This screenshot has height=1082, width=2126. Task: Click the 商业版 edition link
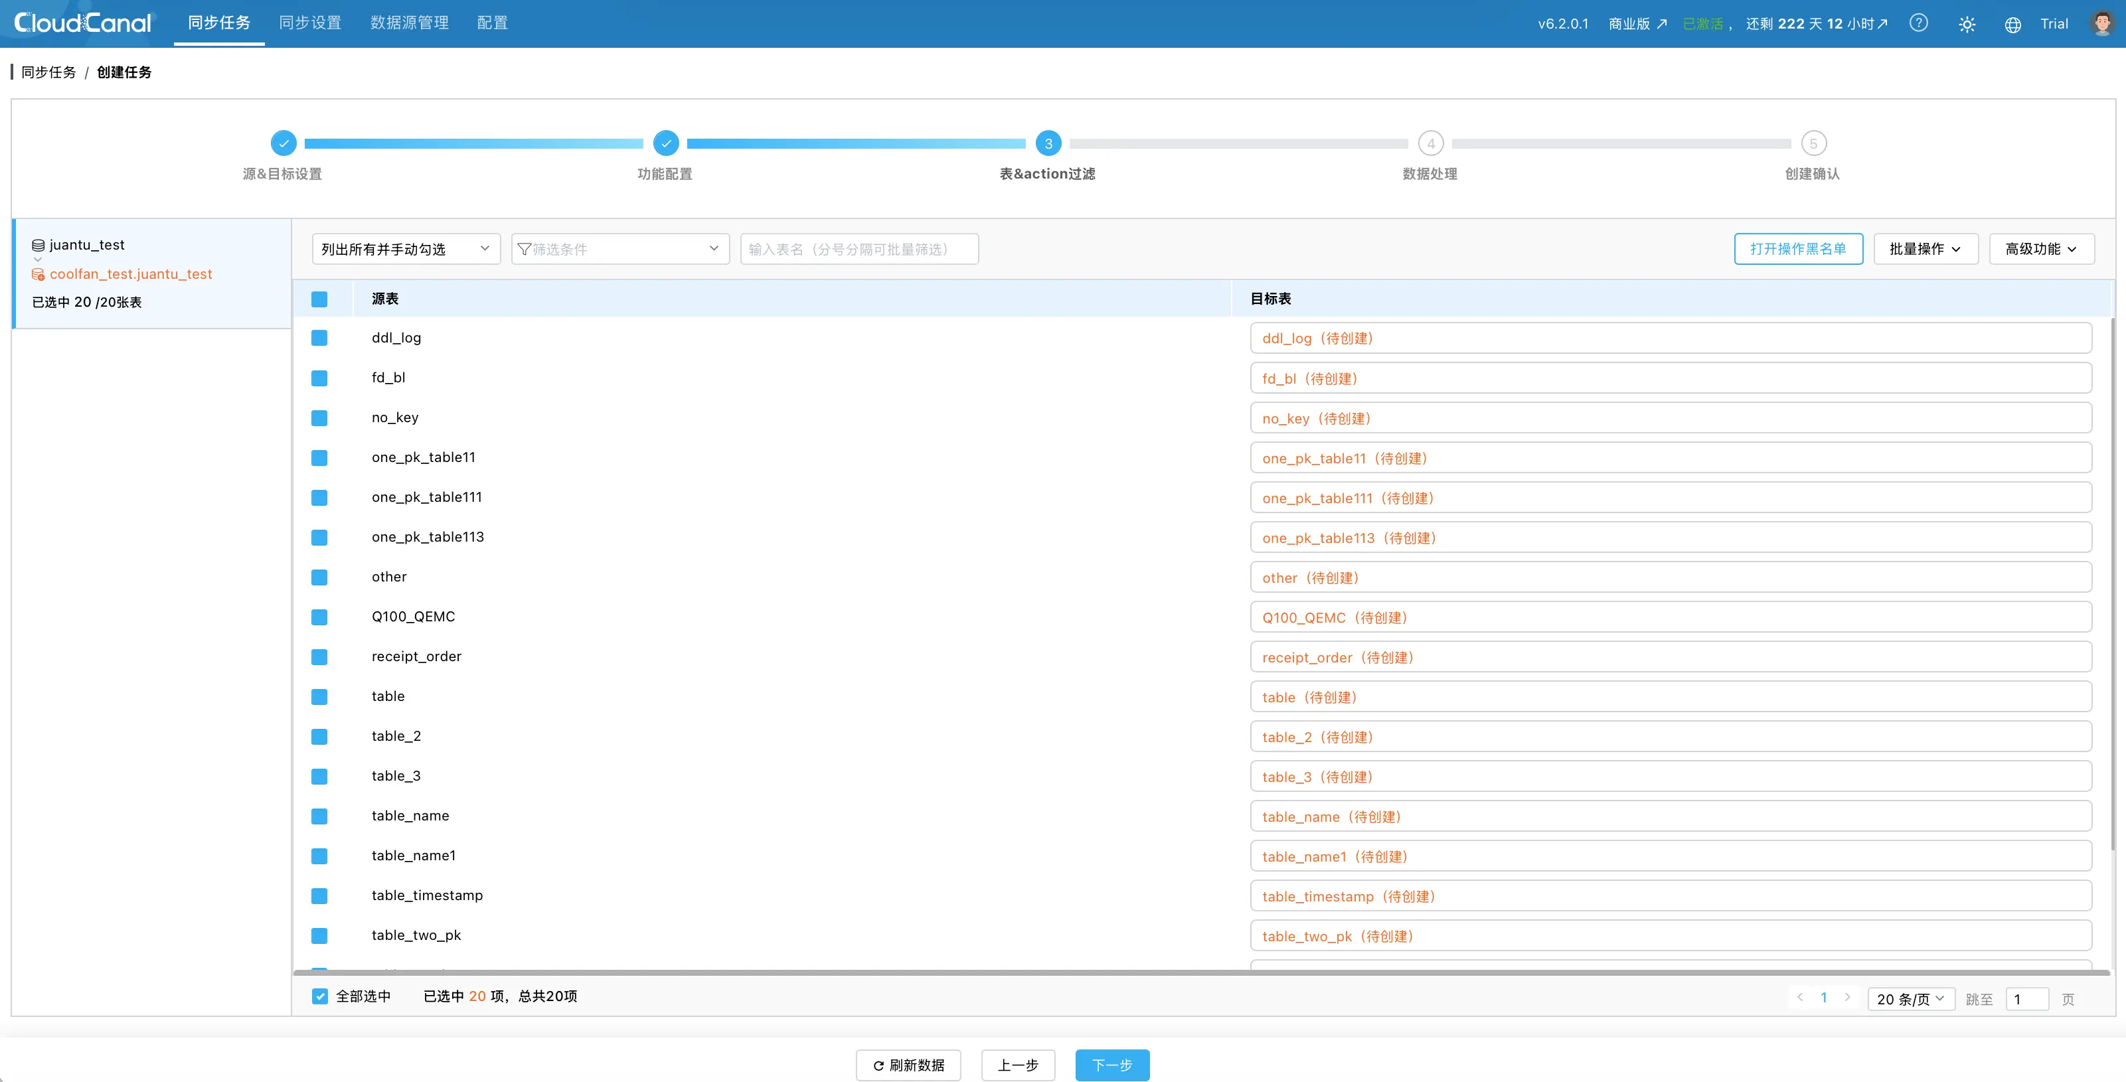[1637, 24]
